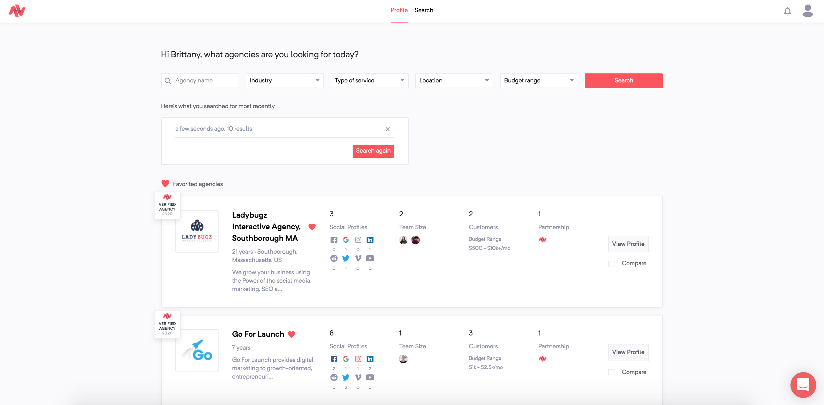Expand the Location dropdown
Viewport: 824px width, 405px height.
454,81
